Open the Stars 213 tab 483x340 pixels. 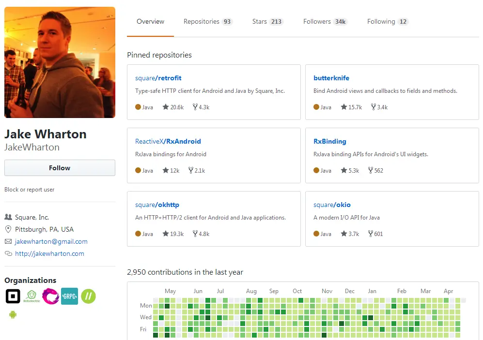[x=268, y=21]
